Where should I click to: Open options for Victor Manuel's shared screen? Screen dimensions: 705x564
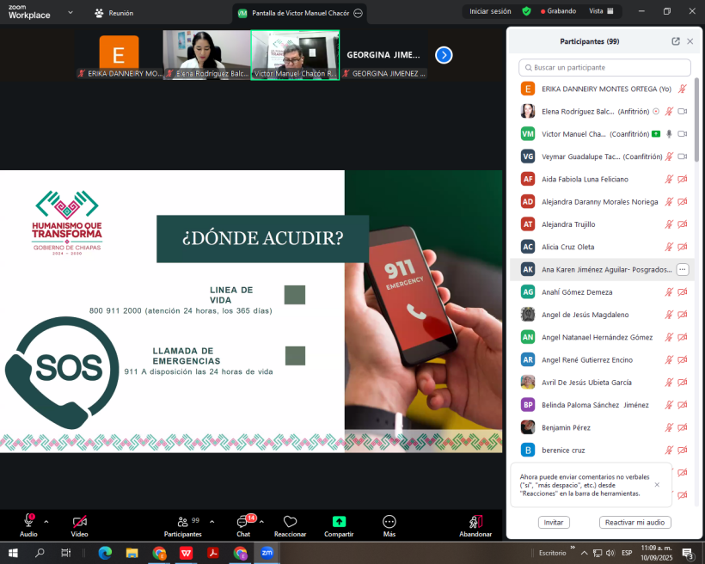click(x=358, y=14)
